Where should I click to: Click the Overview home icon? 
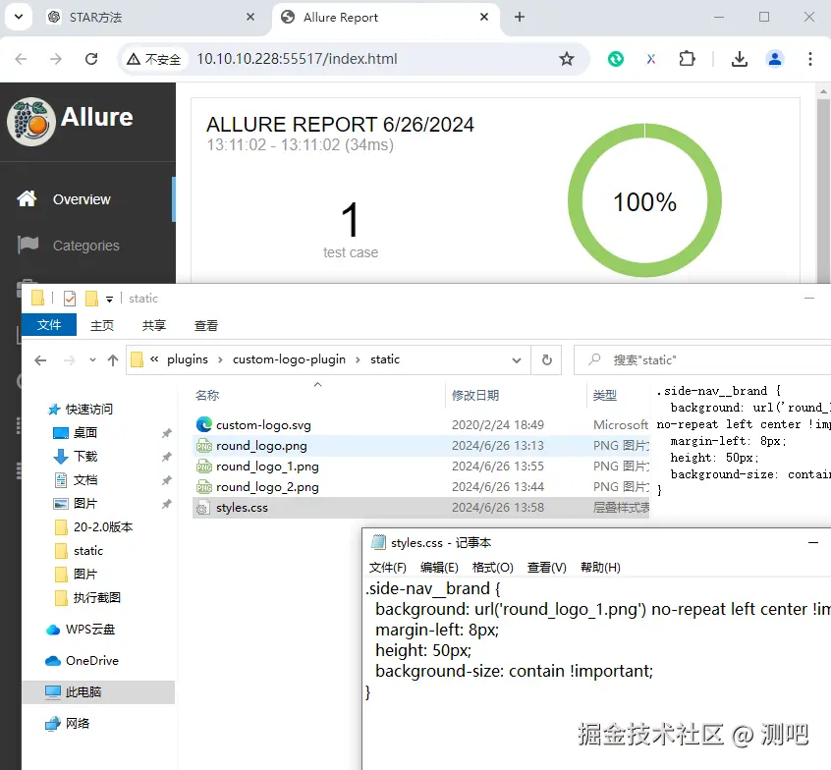coord(28,198)
